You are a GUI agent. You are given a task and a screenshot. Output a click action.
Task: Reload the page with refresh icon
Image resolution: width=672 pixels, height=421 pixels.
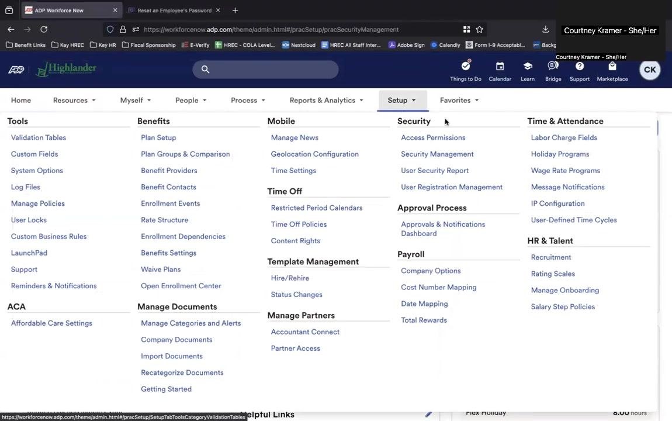(x=44, y=29)
